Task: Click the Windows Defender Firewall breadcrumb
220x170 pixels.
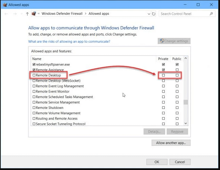Action: point(62,14)
